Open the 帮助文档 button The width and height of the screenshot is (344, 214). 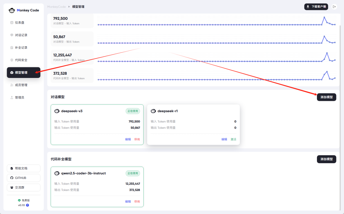(24, 168)
